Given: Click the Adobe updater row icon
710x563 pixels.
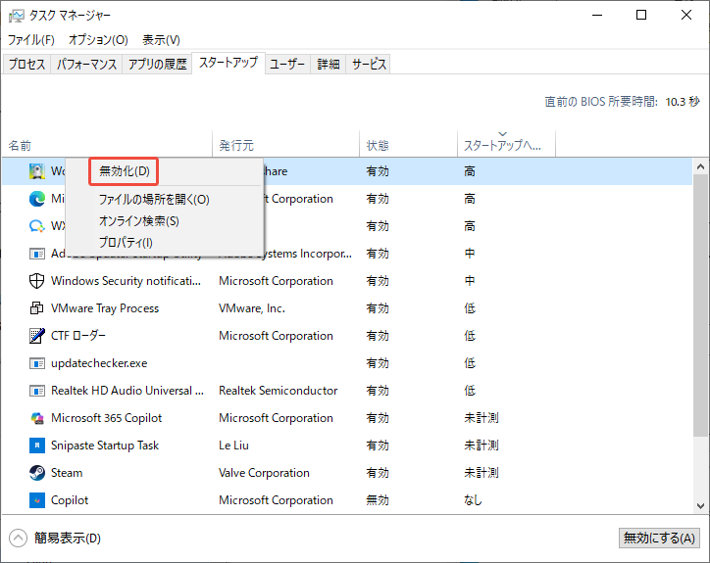Looking at the screenshot, I should (x=37, y=254).
